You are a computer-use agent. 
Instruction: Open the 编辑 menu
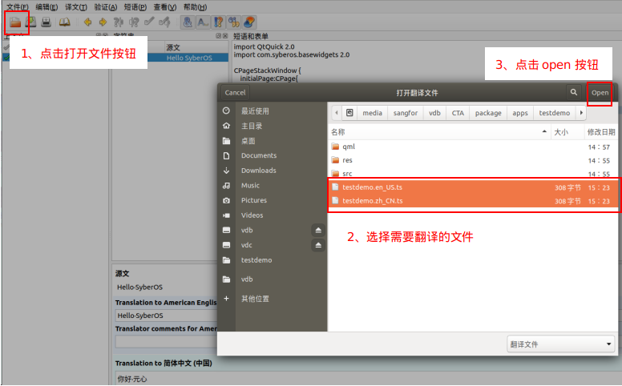pos(46,6)
